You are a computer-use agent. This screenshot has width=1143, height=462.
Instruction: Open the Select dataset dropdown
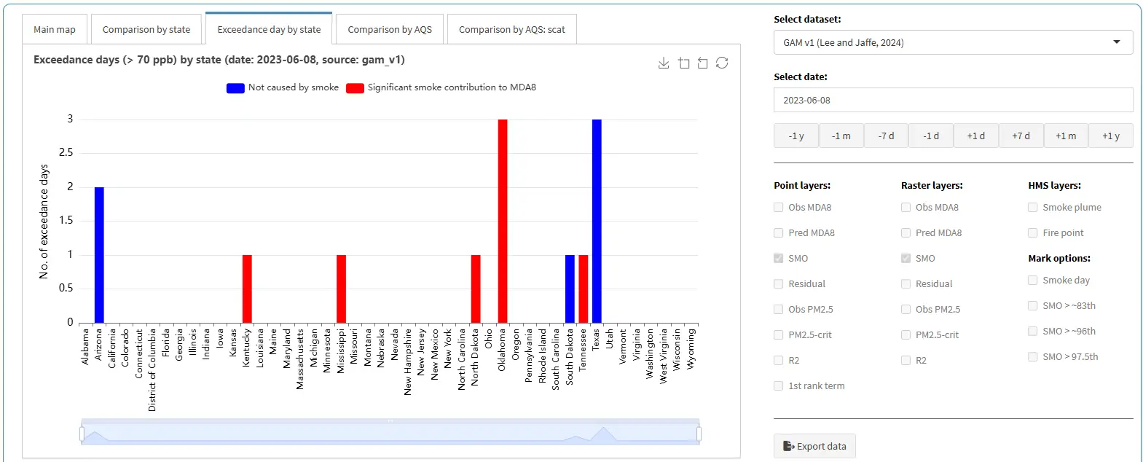click(952, 42)
